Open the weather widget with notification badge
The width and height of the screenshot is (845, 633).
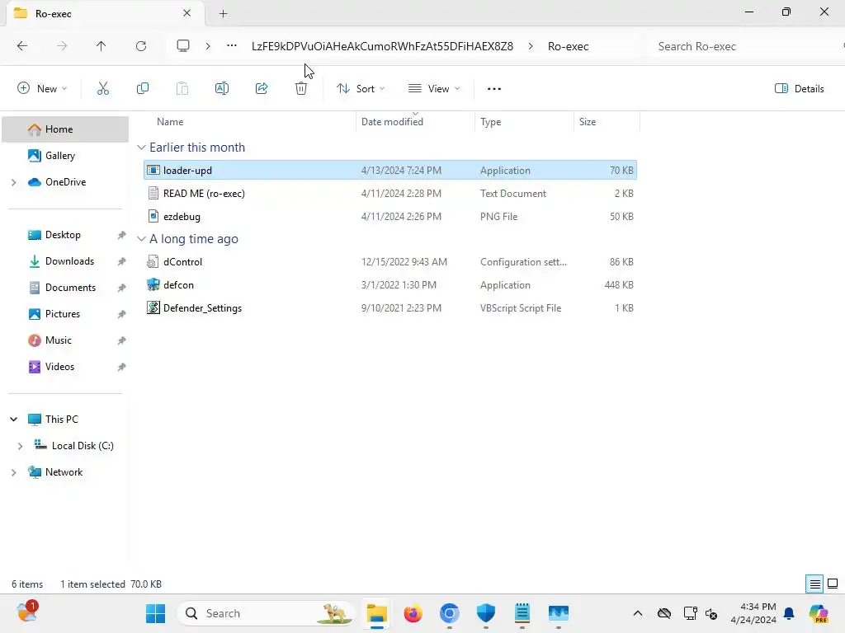point(26,612)
